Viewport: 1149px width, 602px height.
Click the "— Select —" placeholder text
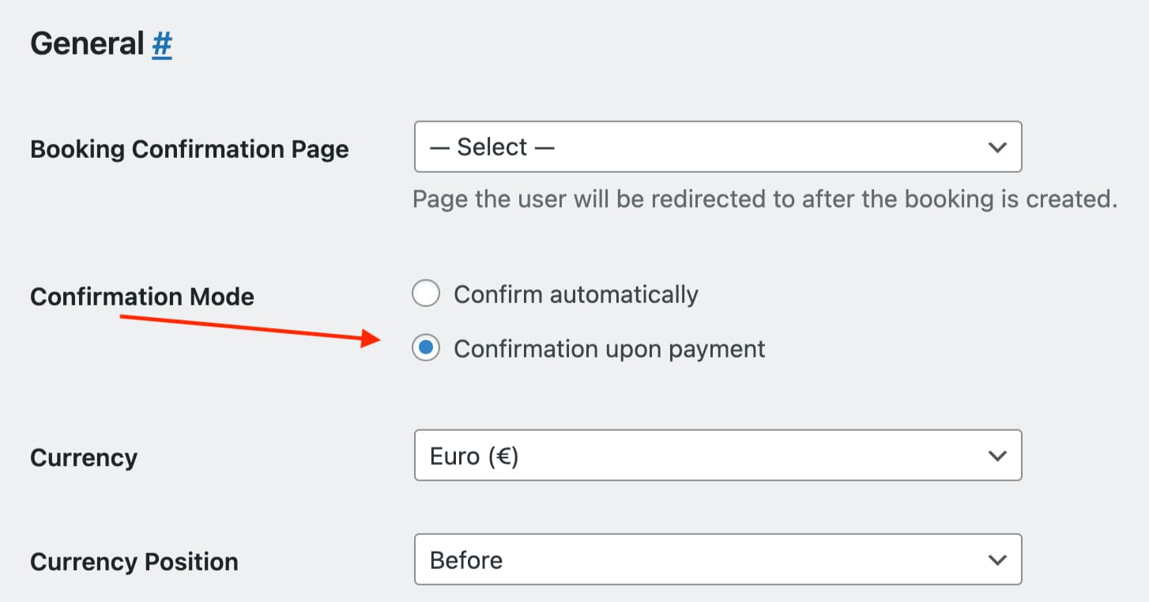click(492, 148)
